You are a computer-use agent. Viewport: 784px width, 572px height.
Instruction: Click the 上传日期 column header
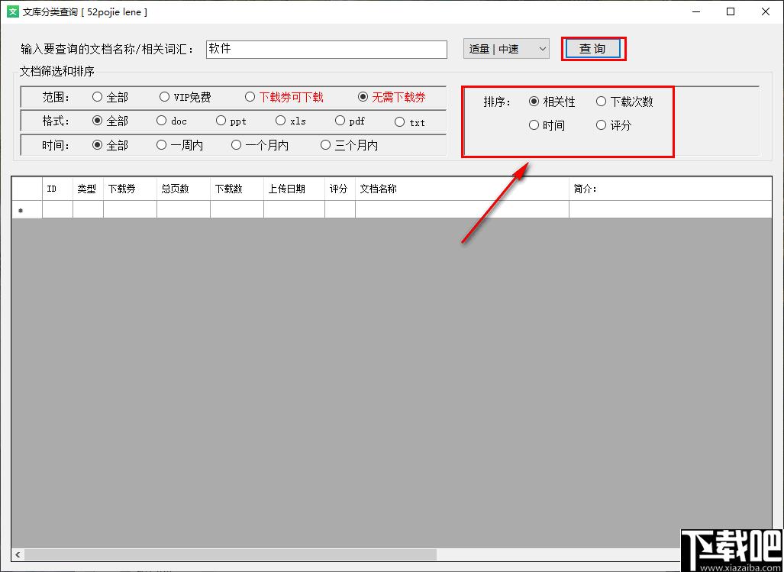(295, 189)
